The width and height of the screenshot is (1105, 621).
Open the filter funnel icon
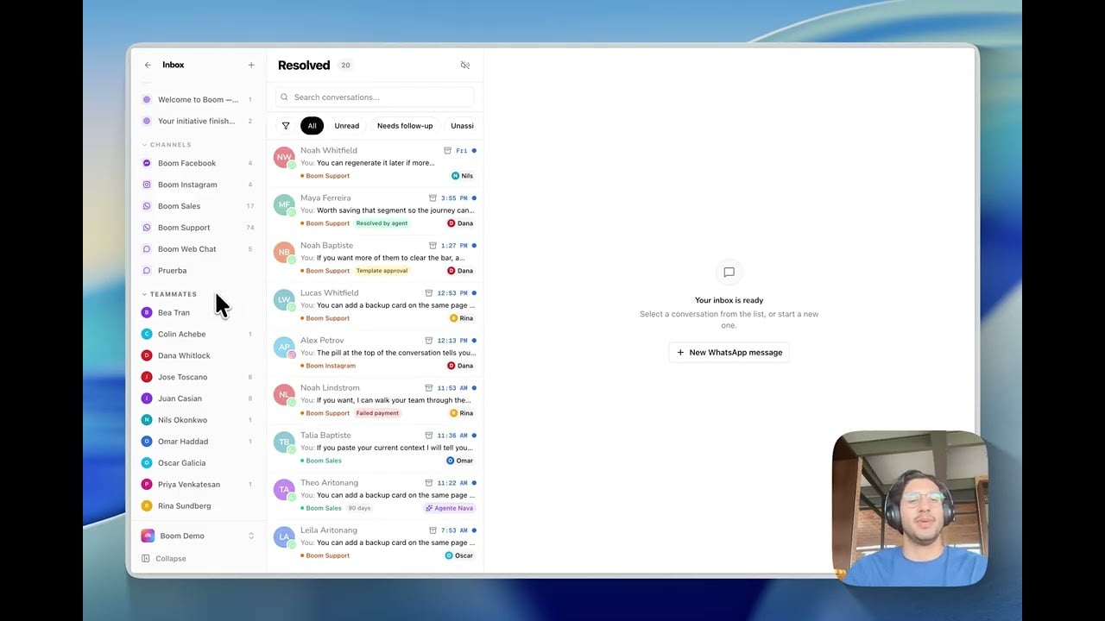[x=286, y=126]
